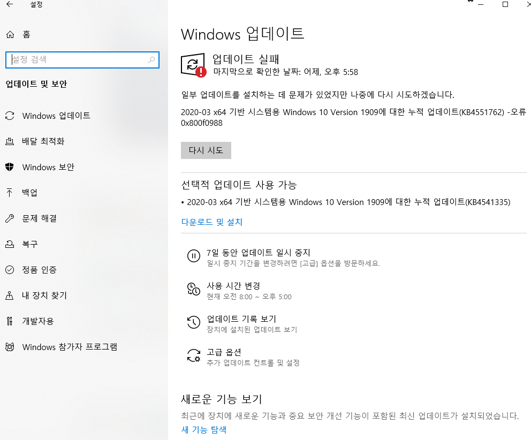This screenshot has width=531, height=440.
Task: Click the 다시 시도 retry button
Action: pos(206,150)
